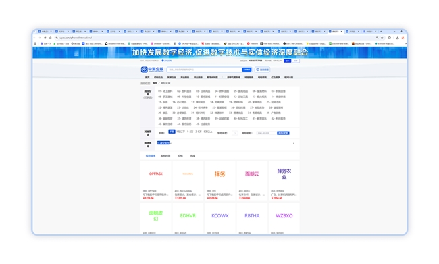
Task: Open the dropdown menu next to the phone number
Action: 277,61
